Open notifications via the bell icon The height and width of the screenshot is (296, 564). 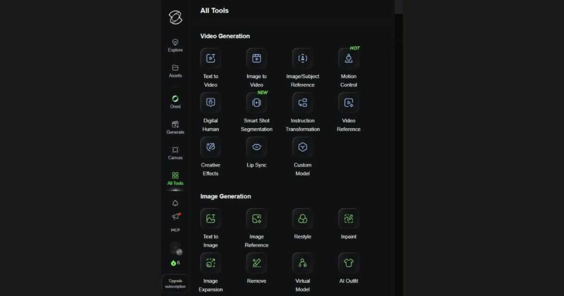[x=175, y=203]
